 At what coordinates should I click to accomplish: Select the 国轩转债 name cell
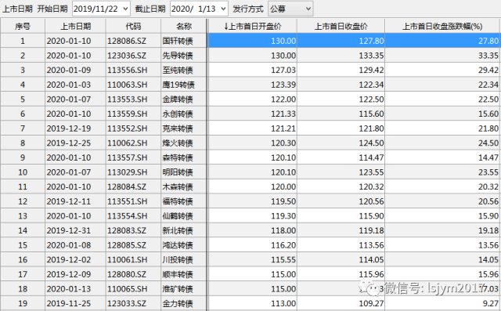pos(184,41)
